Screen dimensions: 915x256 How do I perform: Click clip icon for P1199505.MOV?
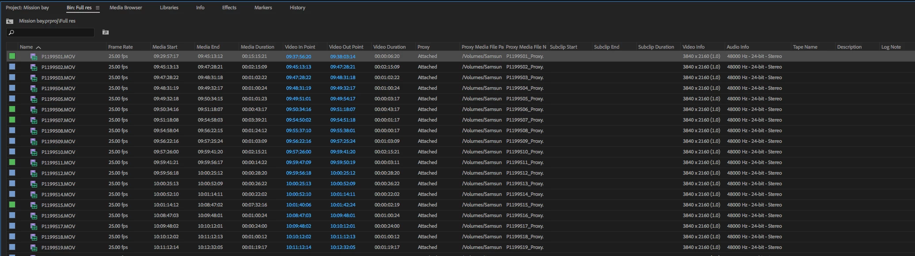[x=34, y=99]
